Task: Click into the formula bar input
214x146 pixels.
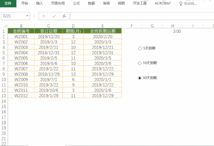Action: [x=142, y=16]
